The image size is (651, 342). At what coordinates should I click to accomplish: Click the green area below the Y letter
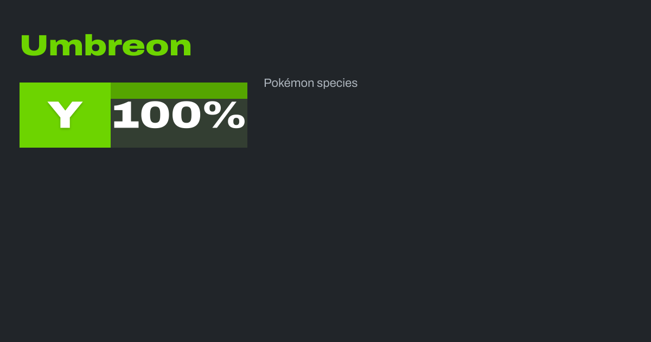pos(65,139)
